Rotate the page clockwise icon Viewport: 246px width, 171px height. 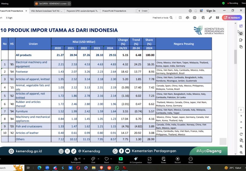click(241, 134)
